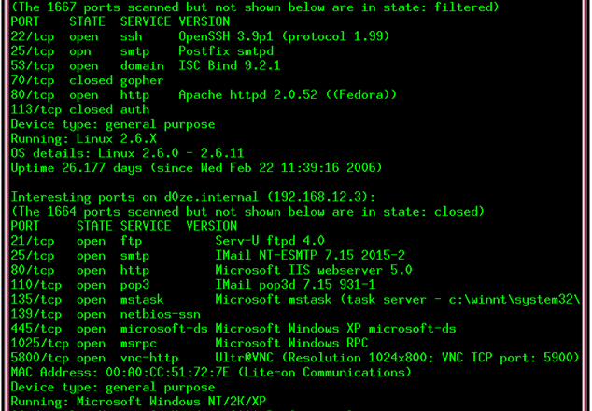
Task: Click the 70/tcp closed gopher line
Action: (87, 80)
